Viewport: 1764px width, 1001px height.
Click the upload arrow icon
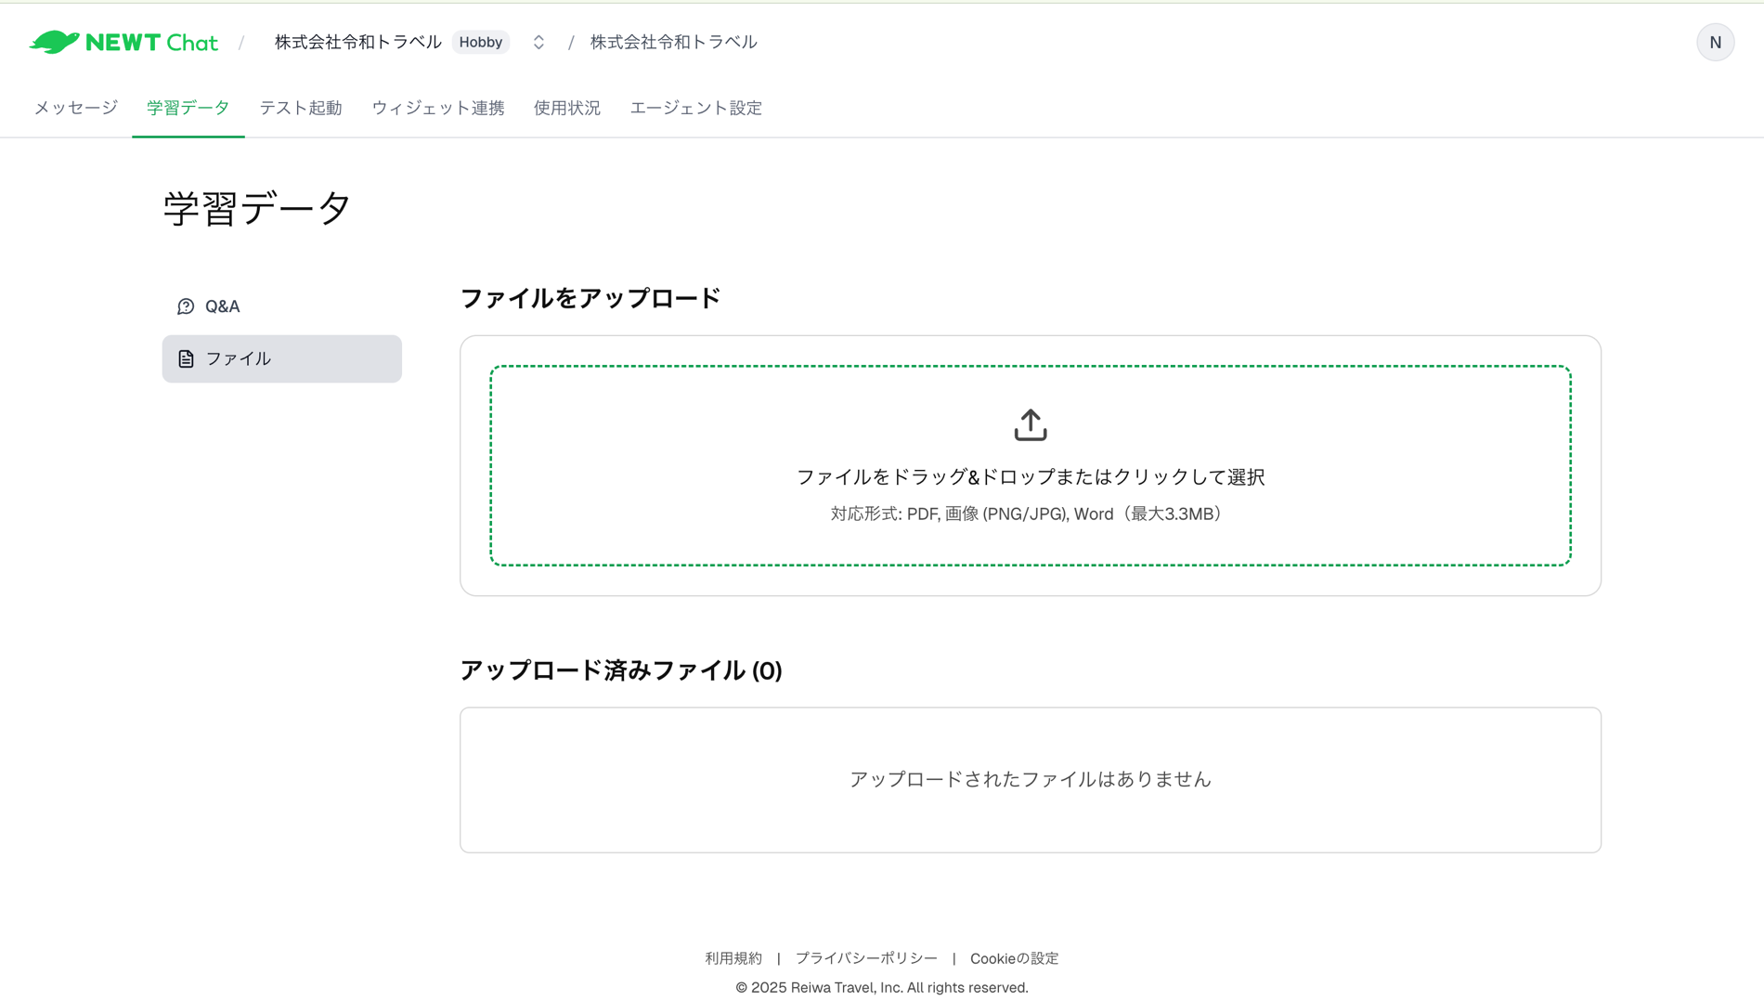pyautogui.click(x=1030, y=424)
